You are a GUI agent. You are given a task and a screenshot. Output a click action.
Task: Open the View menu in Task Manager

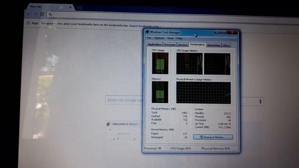point(170,38)
